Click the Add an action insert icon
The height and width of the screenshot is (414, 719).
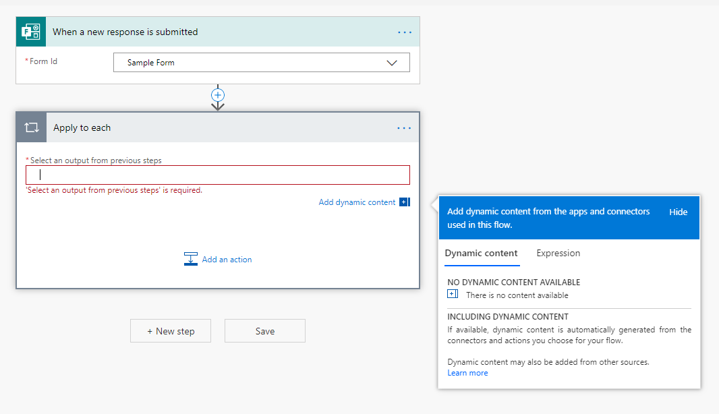[x=191, y=259]
